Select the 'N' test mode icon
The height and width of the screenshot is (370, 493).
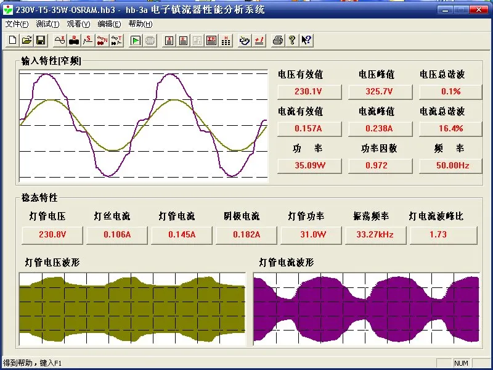(102, 40)
